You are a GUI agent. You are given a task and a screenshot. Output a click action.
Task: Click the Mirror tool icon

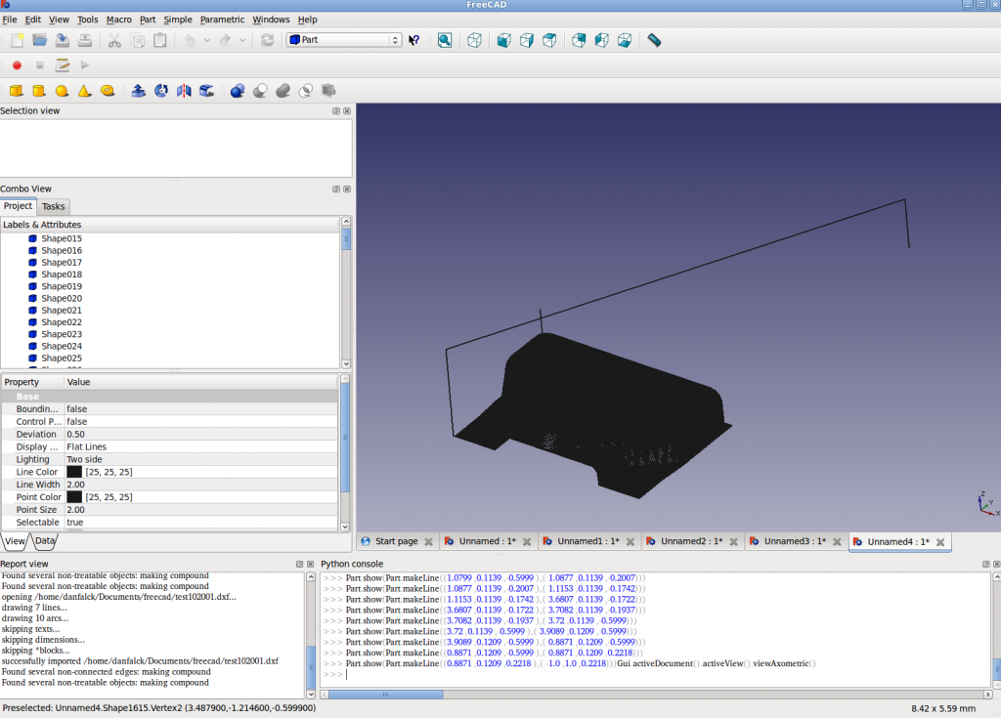coord(184,91)
